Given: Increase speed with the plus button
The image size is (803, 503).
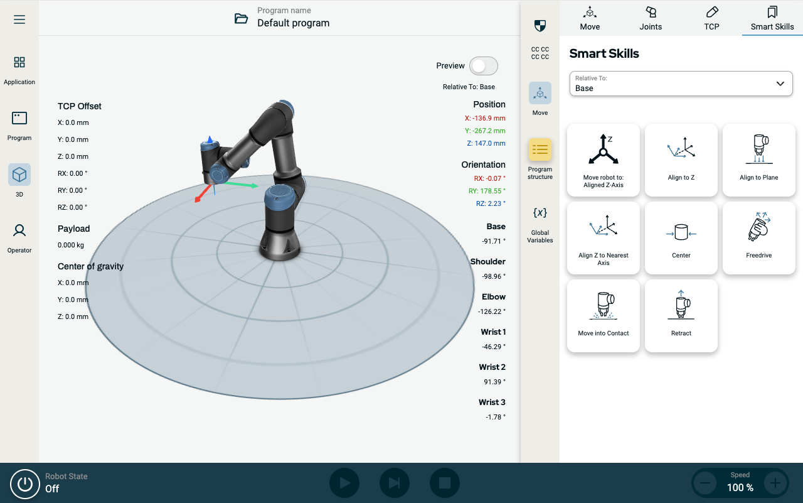Looking at the screenshot, I should point(775,483).
